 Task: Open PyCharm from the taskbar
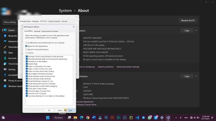pos(131,118)
